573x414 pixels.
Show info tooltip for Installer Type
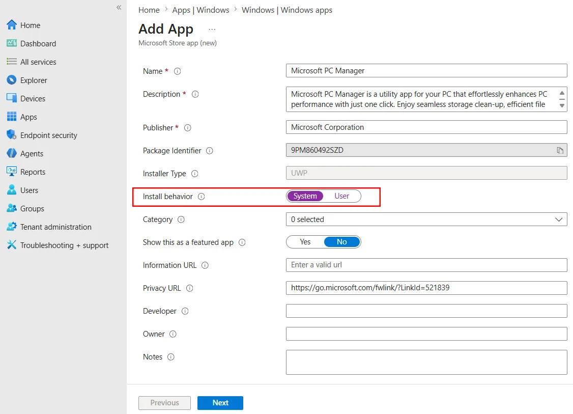(195, 174)
